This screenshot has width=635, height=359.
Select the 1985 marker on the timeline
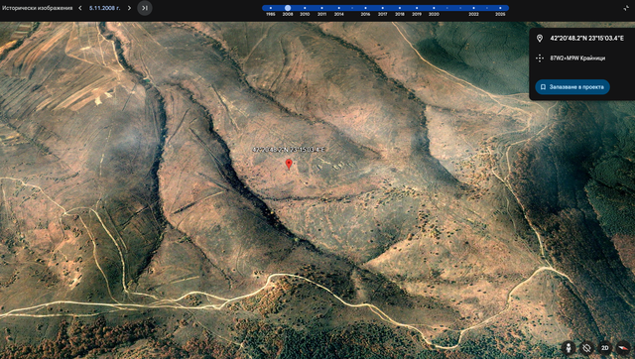[271, 8]
